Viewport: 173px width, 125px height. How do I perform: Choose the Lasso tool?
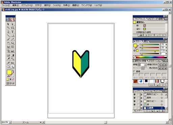13,28
